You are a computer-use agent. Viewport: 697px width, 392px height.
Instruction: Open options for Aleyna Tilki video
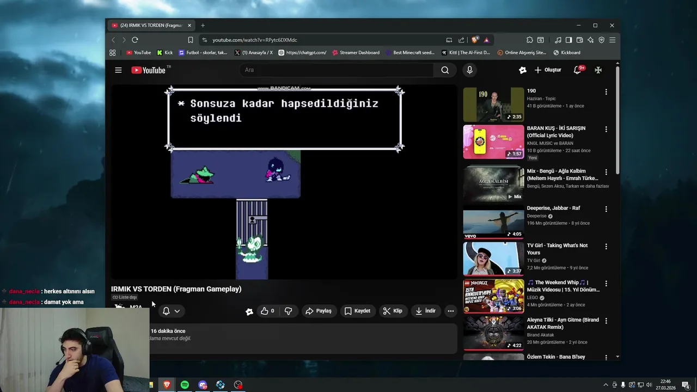tap(606, 321)
